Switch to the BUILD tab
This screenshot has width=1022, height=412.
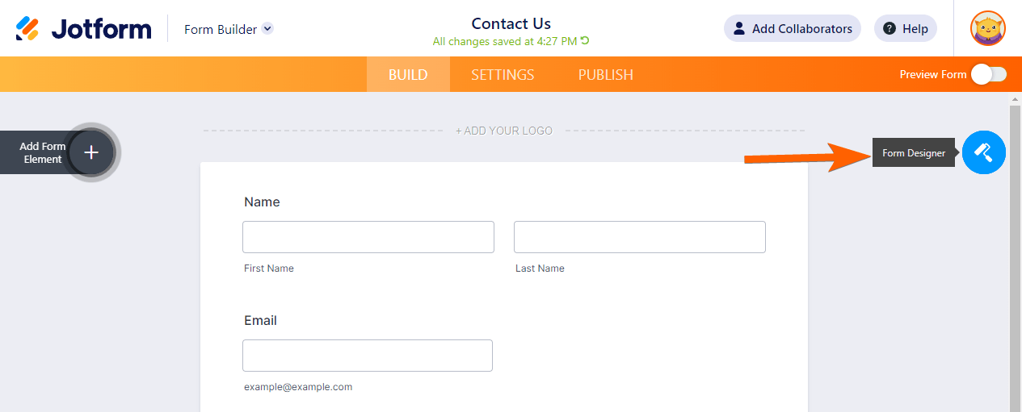[x=408, y=75]
